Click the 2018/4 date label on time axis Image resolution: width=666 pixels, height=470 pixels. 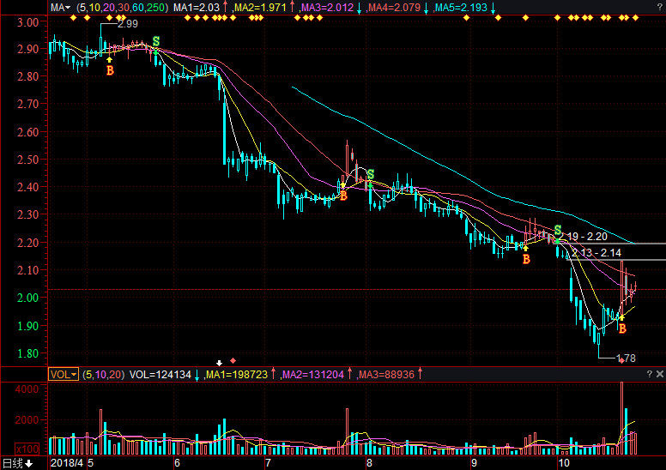67,463
